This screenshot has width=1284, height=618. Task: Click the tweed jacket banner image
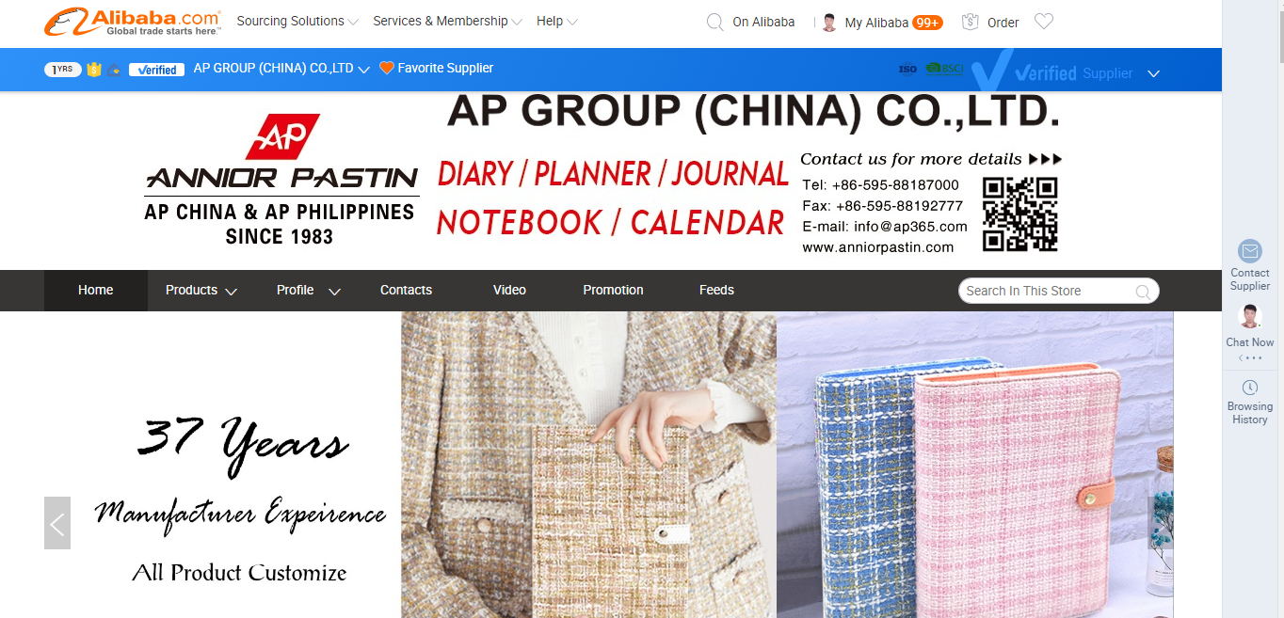[x=588, y=465]
